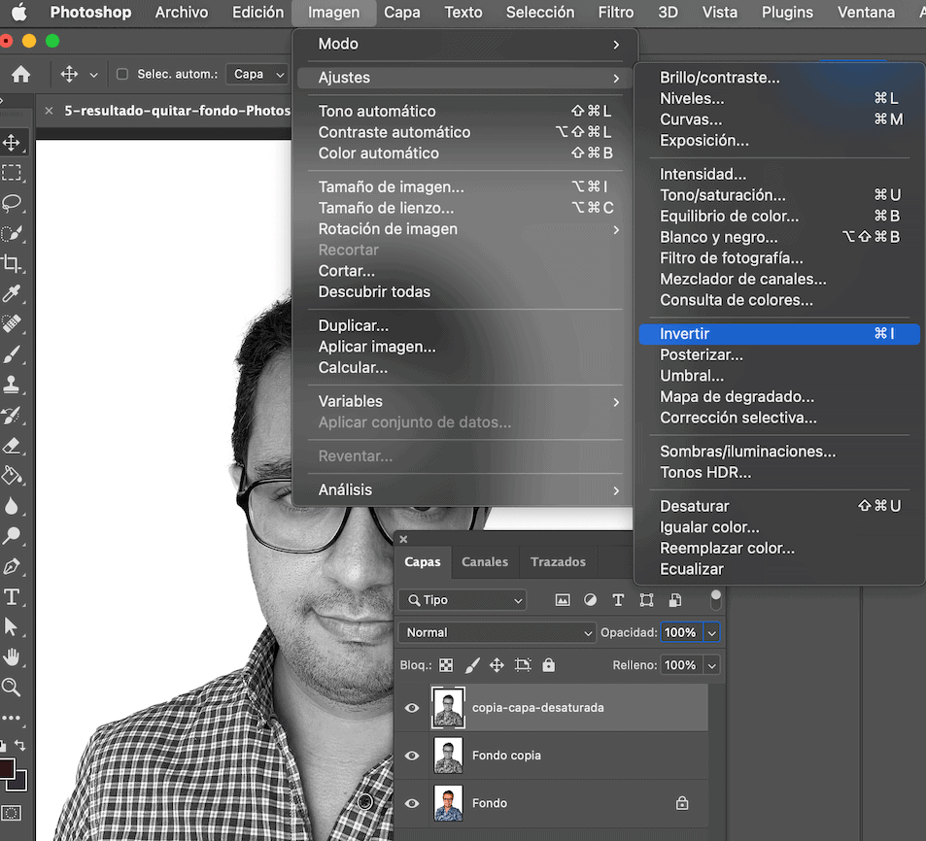Screen dimensions: 926x841
Task: Expand the Análisis submenu
Action: pyautogui.click(x=465, y=489)
